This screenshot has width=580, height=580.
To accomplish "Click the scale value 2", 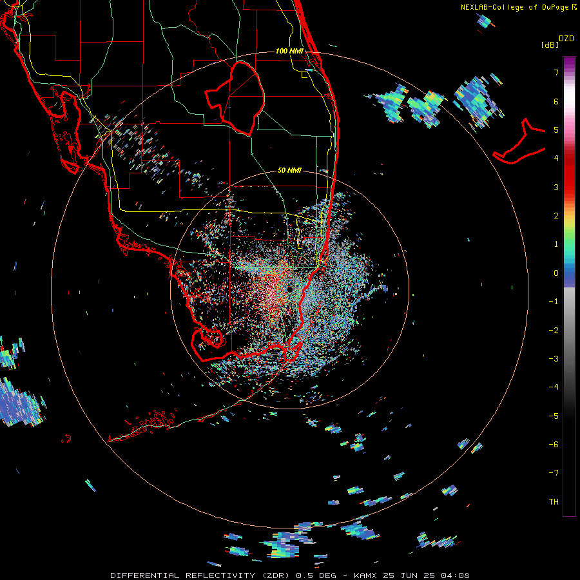I will coord(556,216).
